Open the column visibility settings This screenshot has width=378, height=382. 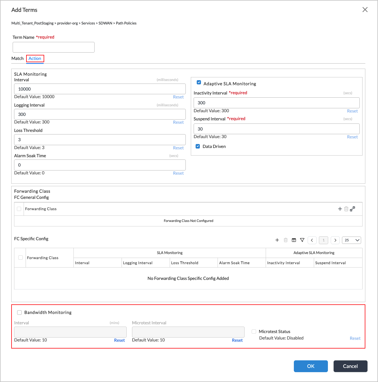294,240
